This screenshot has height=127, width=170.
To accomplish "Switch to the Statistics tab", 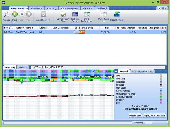I will (x=23, y=68).
